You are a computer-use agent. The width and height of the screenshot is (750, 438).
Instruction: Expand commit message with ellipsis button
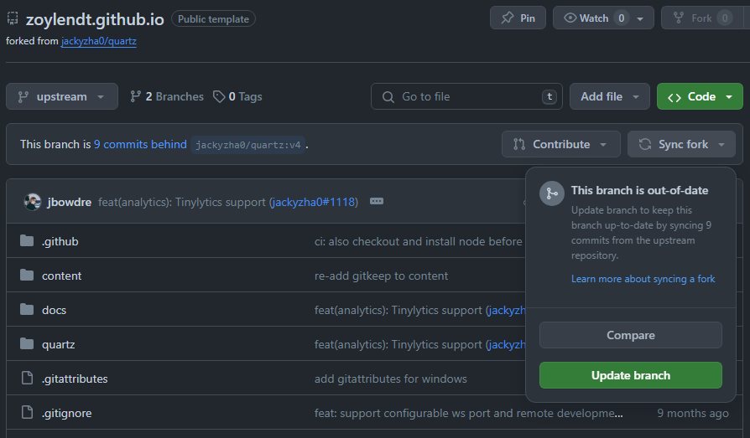click(377, 201)
